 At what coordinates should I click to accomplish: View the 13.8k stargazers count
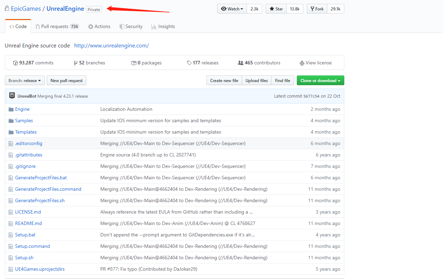(x=295, y=9)
